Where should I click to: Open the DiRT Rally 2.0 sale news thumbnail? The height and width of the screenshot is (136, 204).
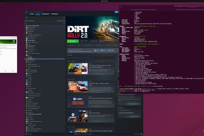[x=78, y=69]
